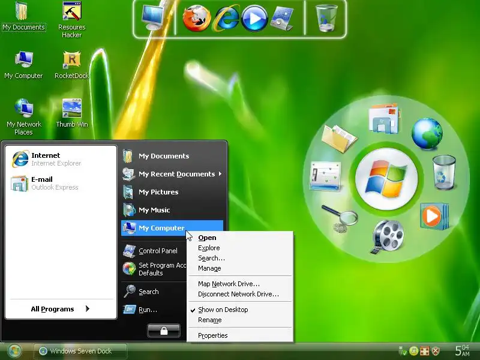Image resolution: width=480 pixels, height=360 pixels.
Task: Click the red shield tray icon
Action: (436, 351)
